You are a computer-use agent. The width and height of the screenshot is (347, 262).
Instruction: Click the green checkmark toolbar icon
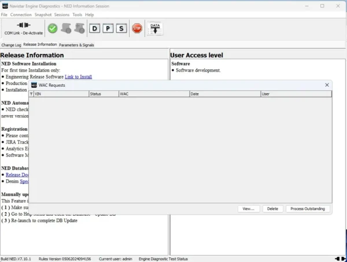(53, 28)
